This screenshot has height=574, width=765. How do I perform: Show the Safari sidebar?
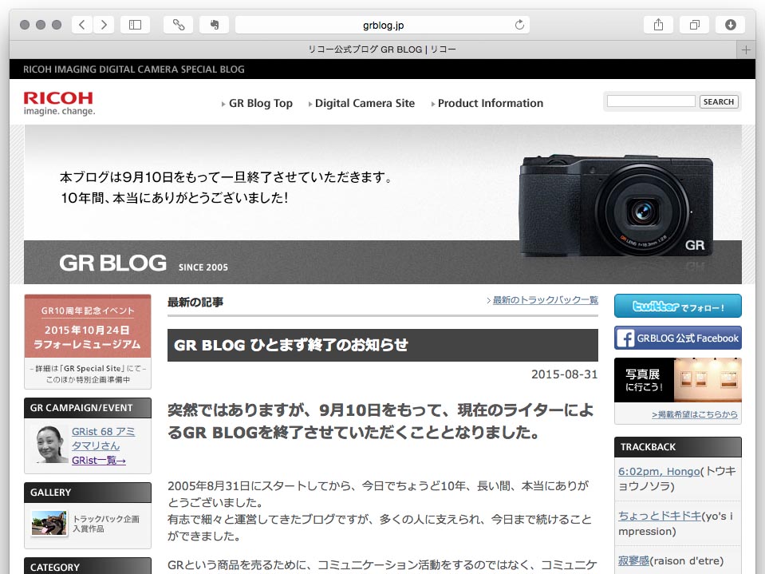[x=135, y=25]
